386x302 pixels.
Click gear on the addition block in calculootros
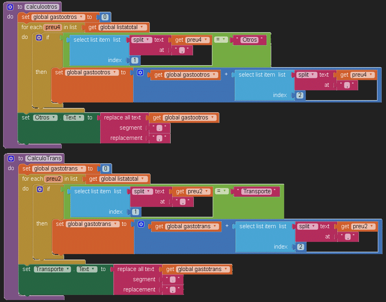(x=140, y=73)
